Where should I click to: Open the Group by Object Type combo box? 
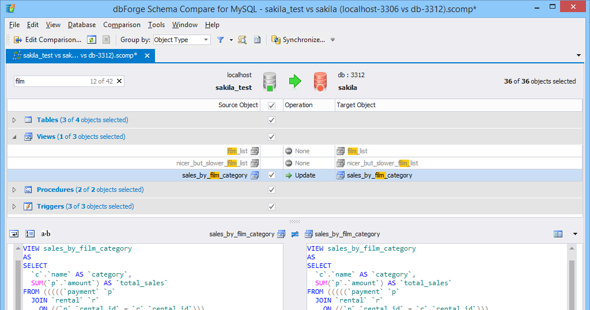[x=181, y=40]
